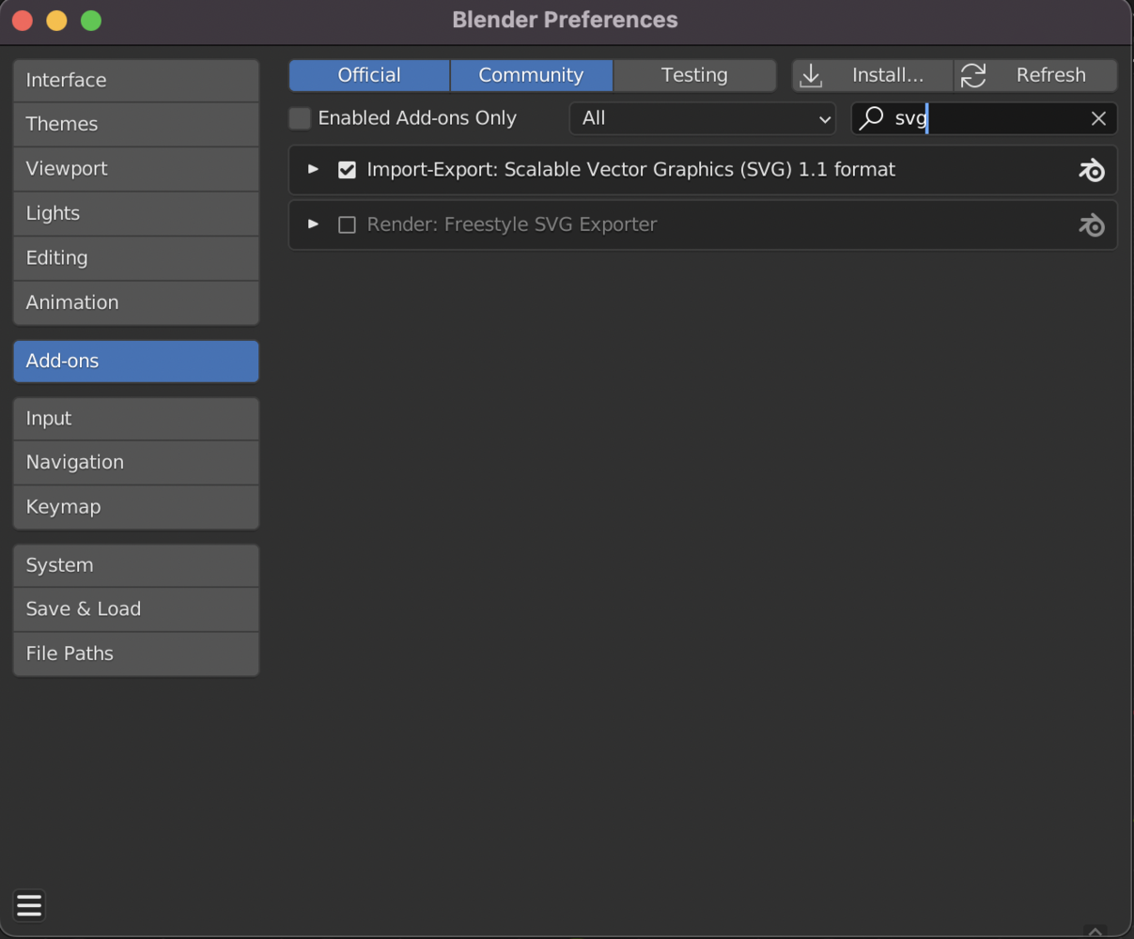The height and width of the screenshot is (939, 1134).
Task: Expand Scalable Vector Graphics add-on details
Action: [313, 169]
